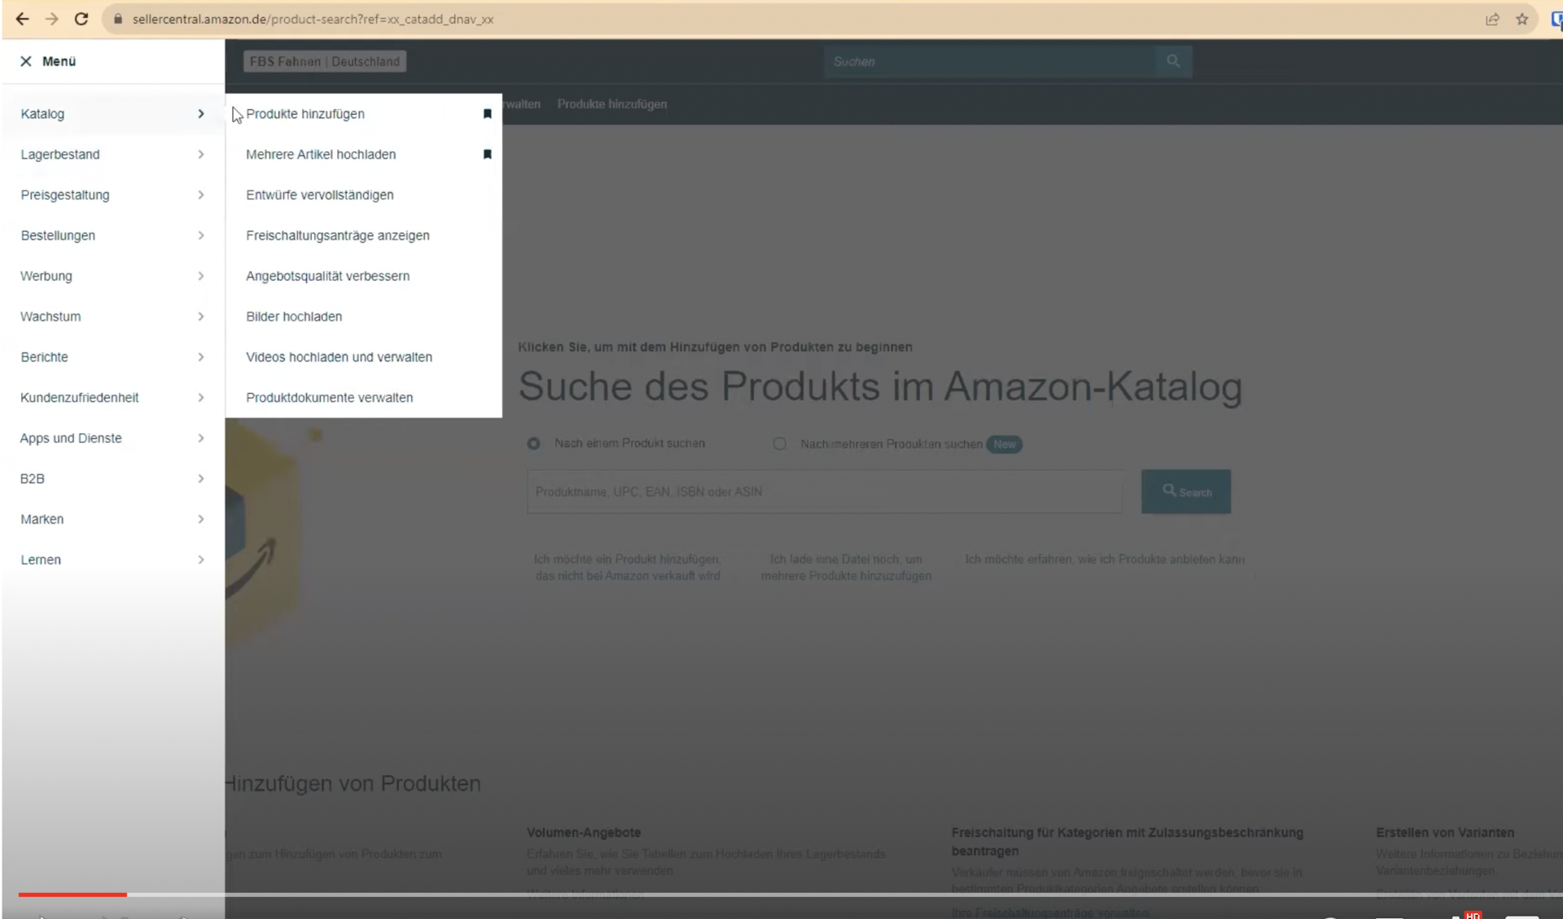The width and height of the screenshot is (1563, 919).
Task: Click bookmark icon beside Mehrere Artikel hochladen
Action: point(487,155)
